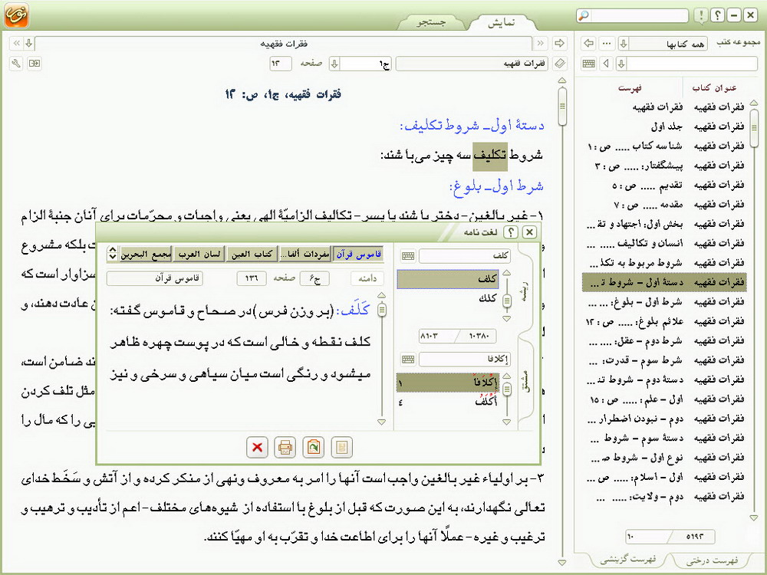This screenshot has width=767, height=575.
Task: Open the virtual keyboard icon above the book list
Action: click(x=589, y=64)
